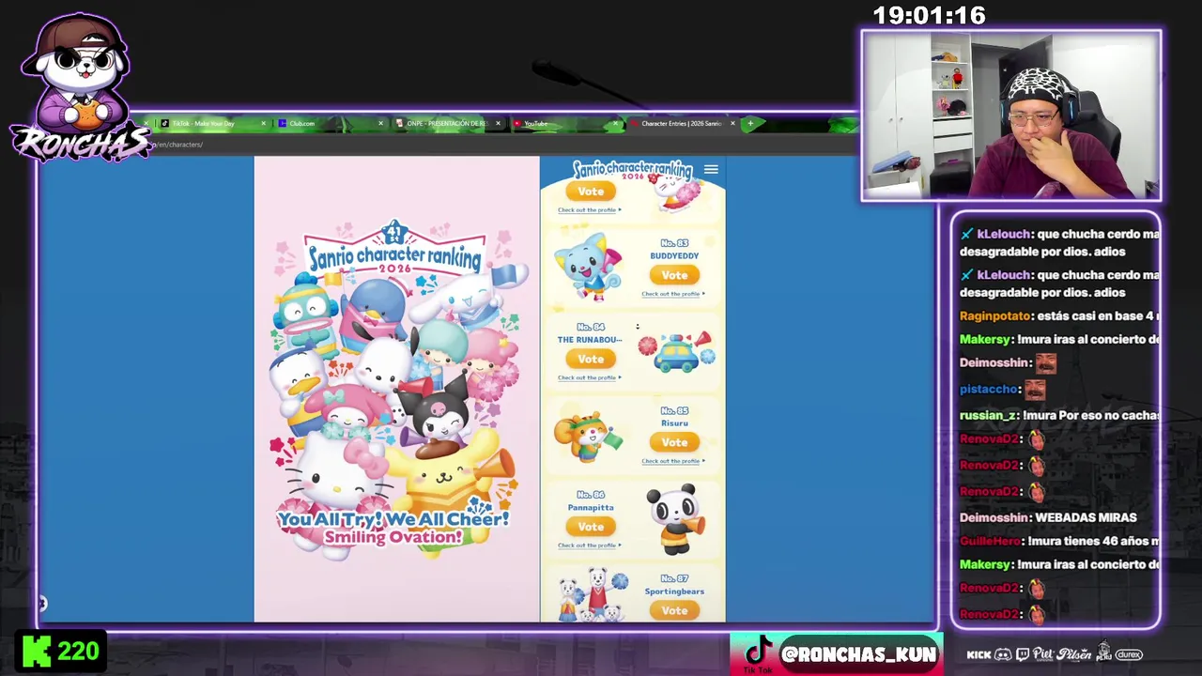The image size is (1202, 676).
Task: Click the Kick viewer count icon
Action: point(37,651)
